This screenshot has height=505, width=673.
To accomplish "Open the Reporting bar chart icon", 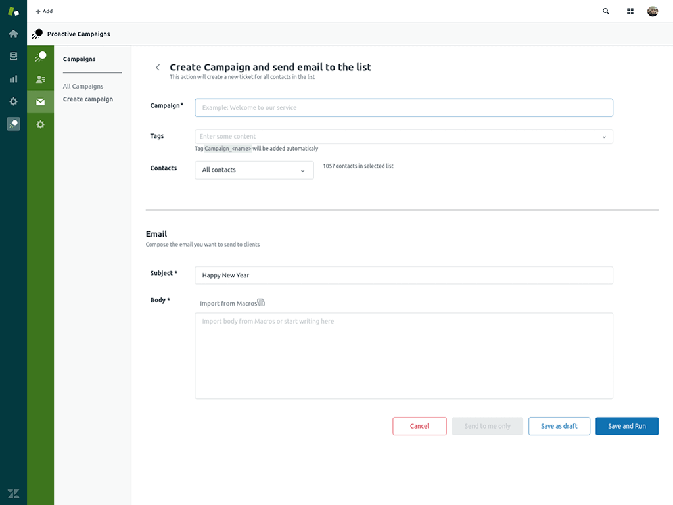I will pos(13,79).
